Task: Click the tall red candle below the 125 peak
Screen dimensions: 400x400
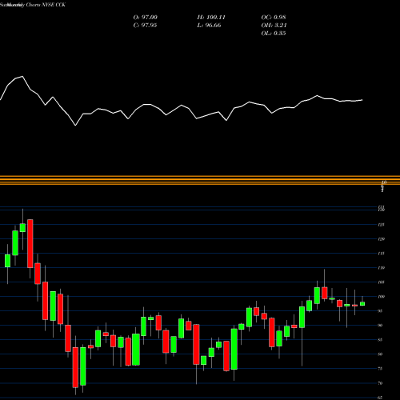Action: click(x=30, y=243)
